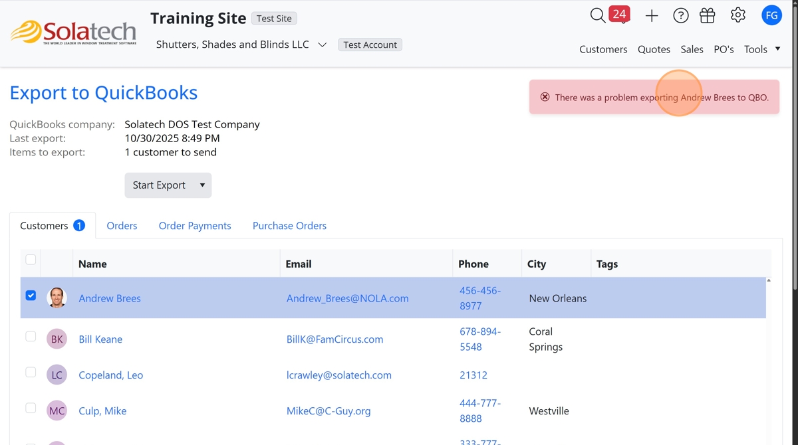Viewport: 798px width, 445px height.
Task: Click the LC avatar for Copeland, Leo
Action: pyautogui.click(x=57, y=375)
